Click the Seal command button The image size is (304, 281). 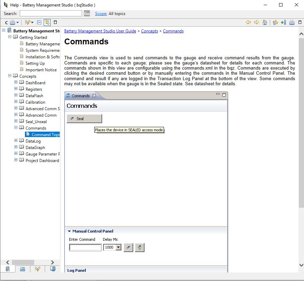click(x=84, y=119)
